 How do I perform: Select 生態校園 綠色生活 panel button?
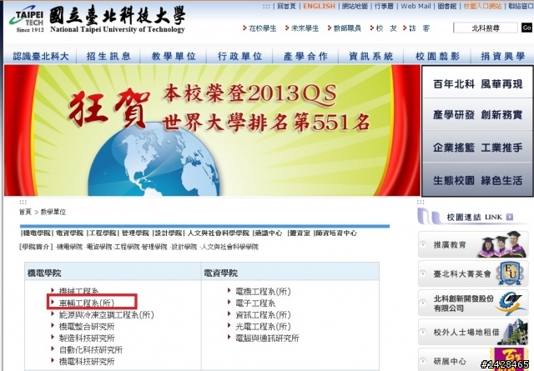coord(477,180)
